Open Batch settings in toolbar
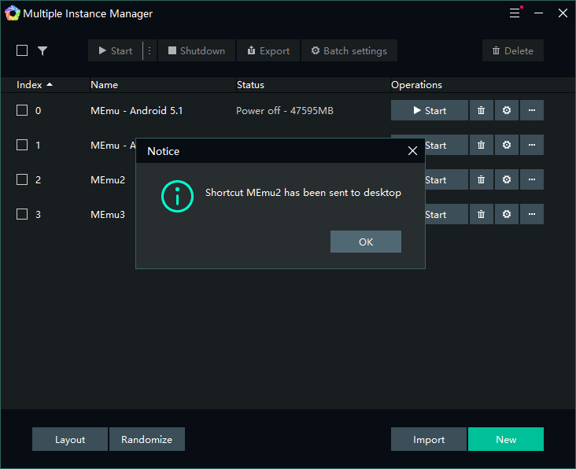The image size is (576, 469). click(349, 50)
